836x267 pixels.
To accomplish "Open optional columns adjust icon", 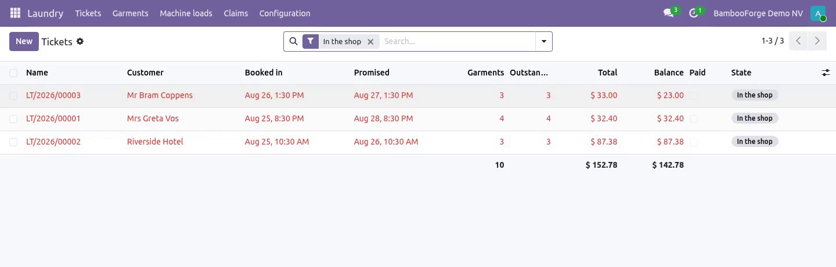I will click(x=826, y=73).
